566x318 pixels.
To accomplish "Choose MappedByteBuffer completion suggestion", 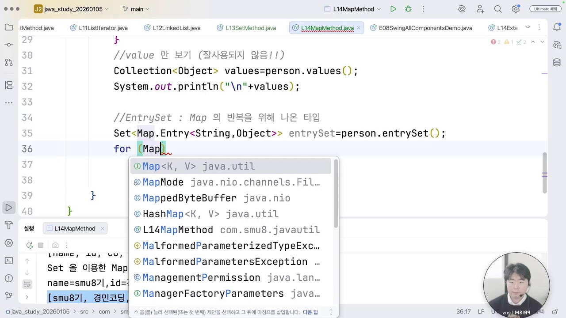I will [230, 198].
